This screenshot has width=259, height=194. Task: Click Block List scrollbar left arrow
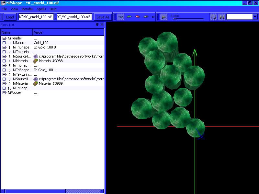3,191
